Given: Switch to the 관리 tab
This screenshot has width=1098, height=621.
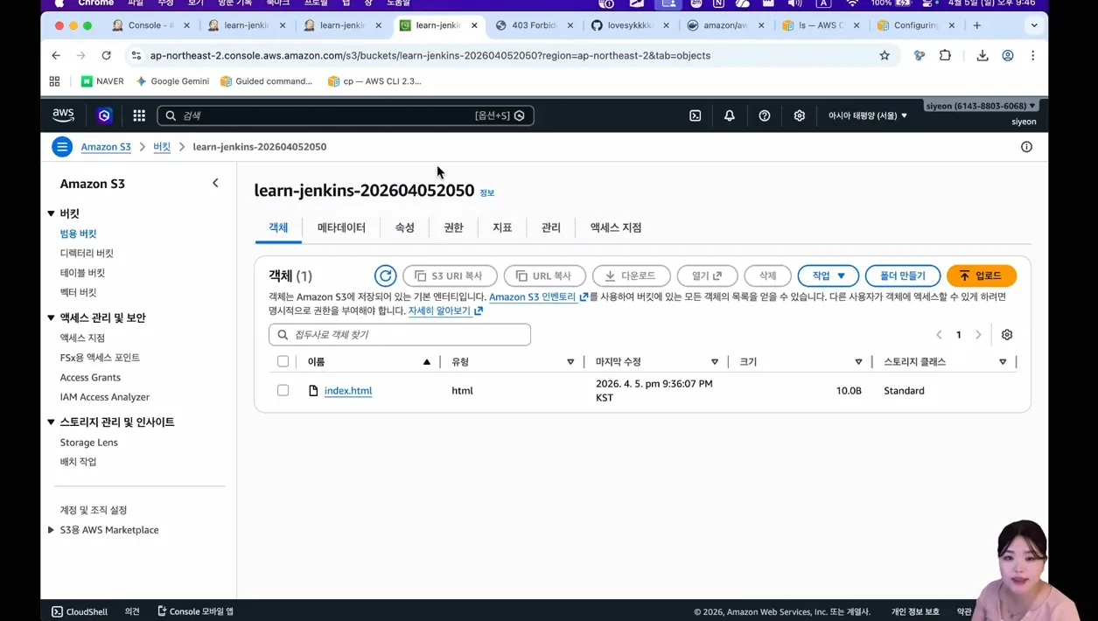Looking at the screenshot, I should click(551, 227).
